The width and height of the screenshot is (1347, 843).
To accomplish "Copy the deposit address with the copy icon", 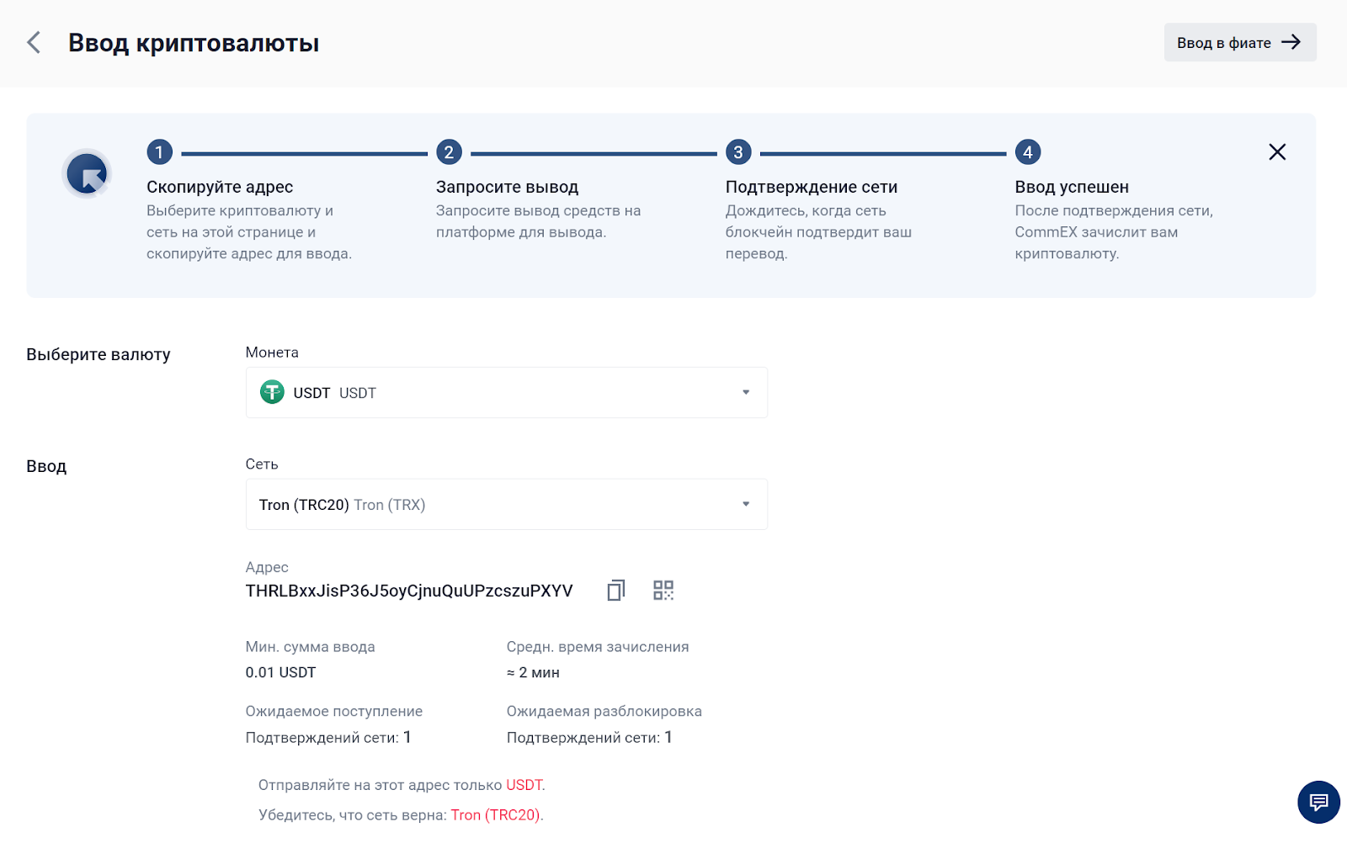I will point(615,591).
